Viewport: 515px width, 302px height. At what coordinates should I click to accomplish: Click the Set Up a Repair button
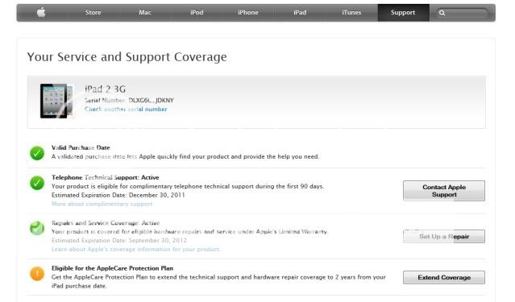pyautogui.click(x=444, y=236)
